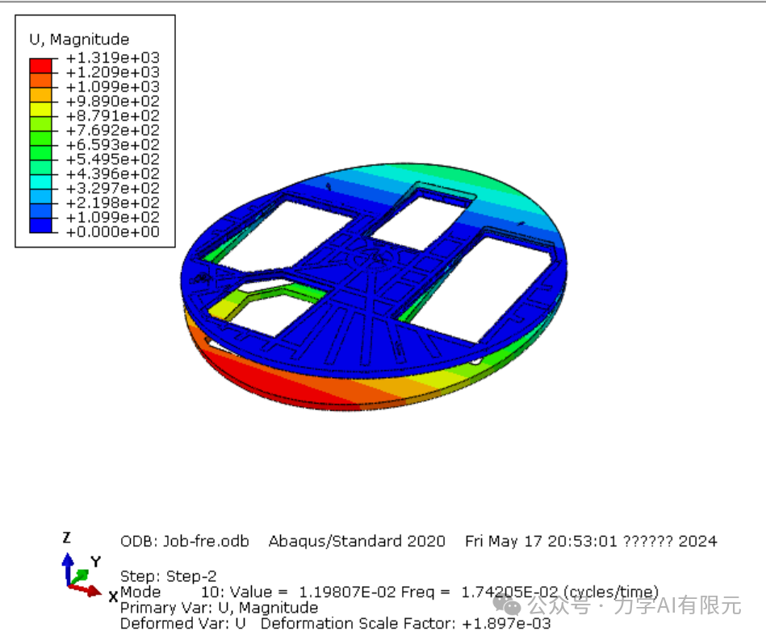Click the legend value +3.297e+02
Viewport: 766px width, 636px height.
coord(113,189)
